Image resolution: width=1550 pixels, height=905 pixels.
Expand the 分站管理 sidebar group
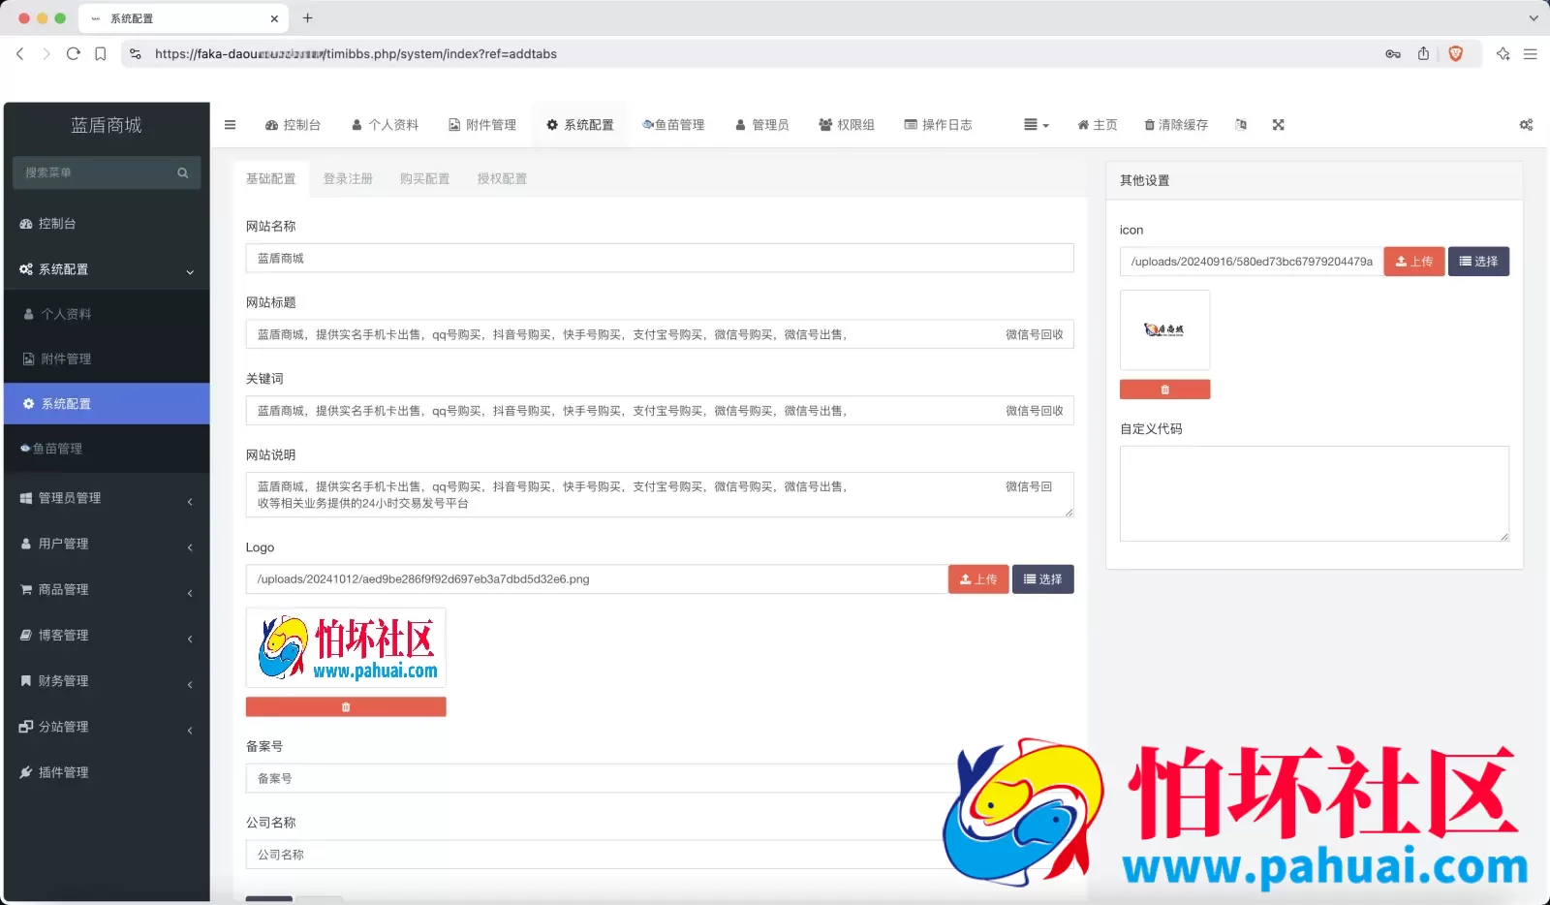coord(107,727)
